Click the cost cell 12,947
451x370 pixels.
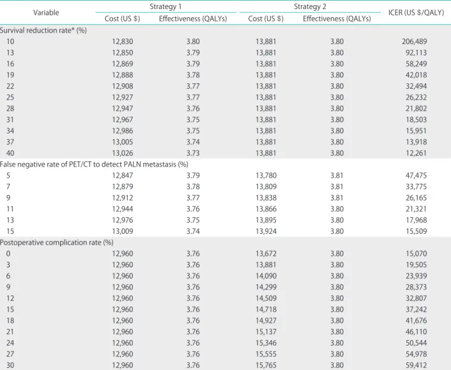click(123, 109)
